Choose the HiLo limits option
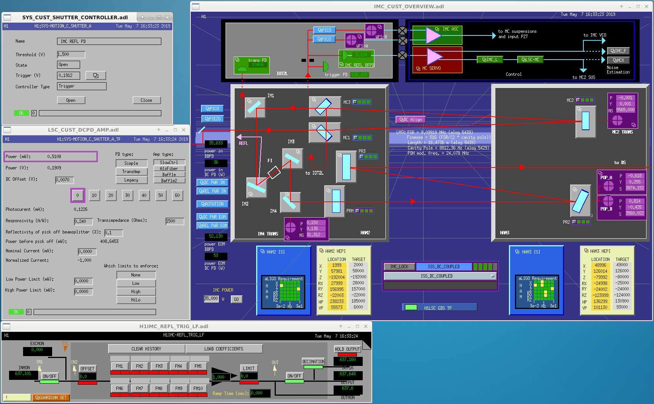This screenshot has width=654, height=404. coord(136,300)
